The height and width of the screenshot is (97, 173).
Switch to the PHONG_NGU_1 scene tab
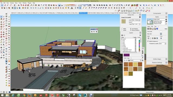pyautogui.click(x=52, y=13)
